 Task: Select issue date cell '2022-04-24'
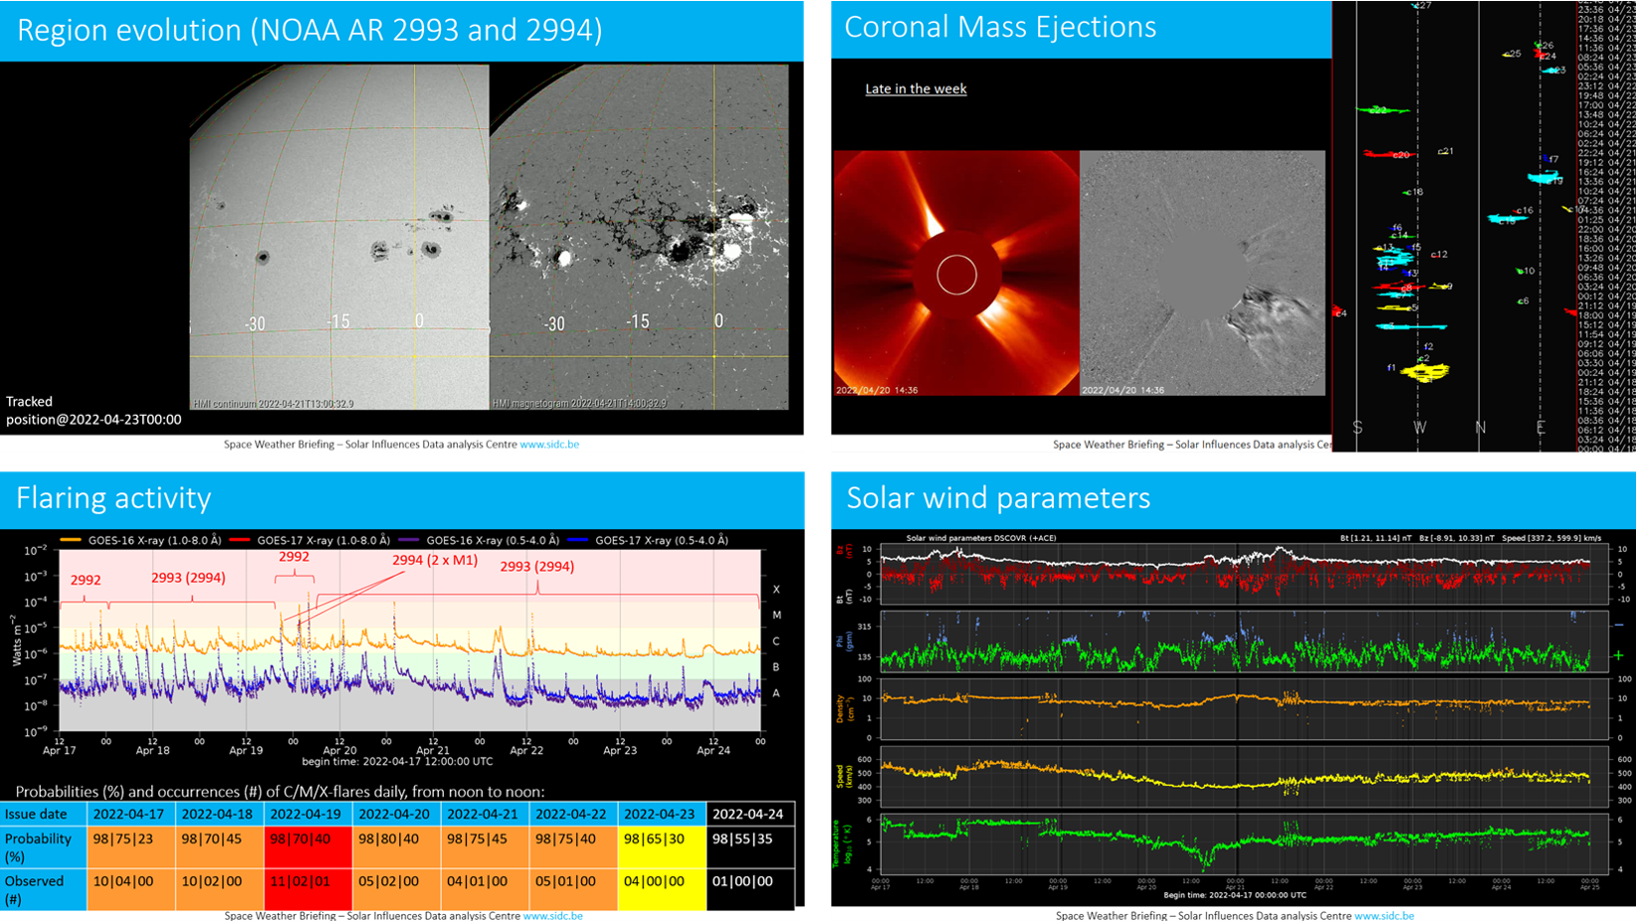click(751, 814)
